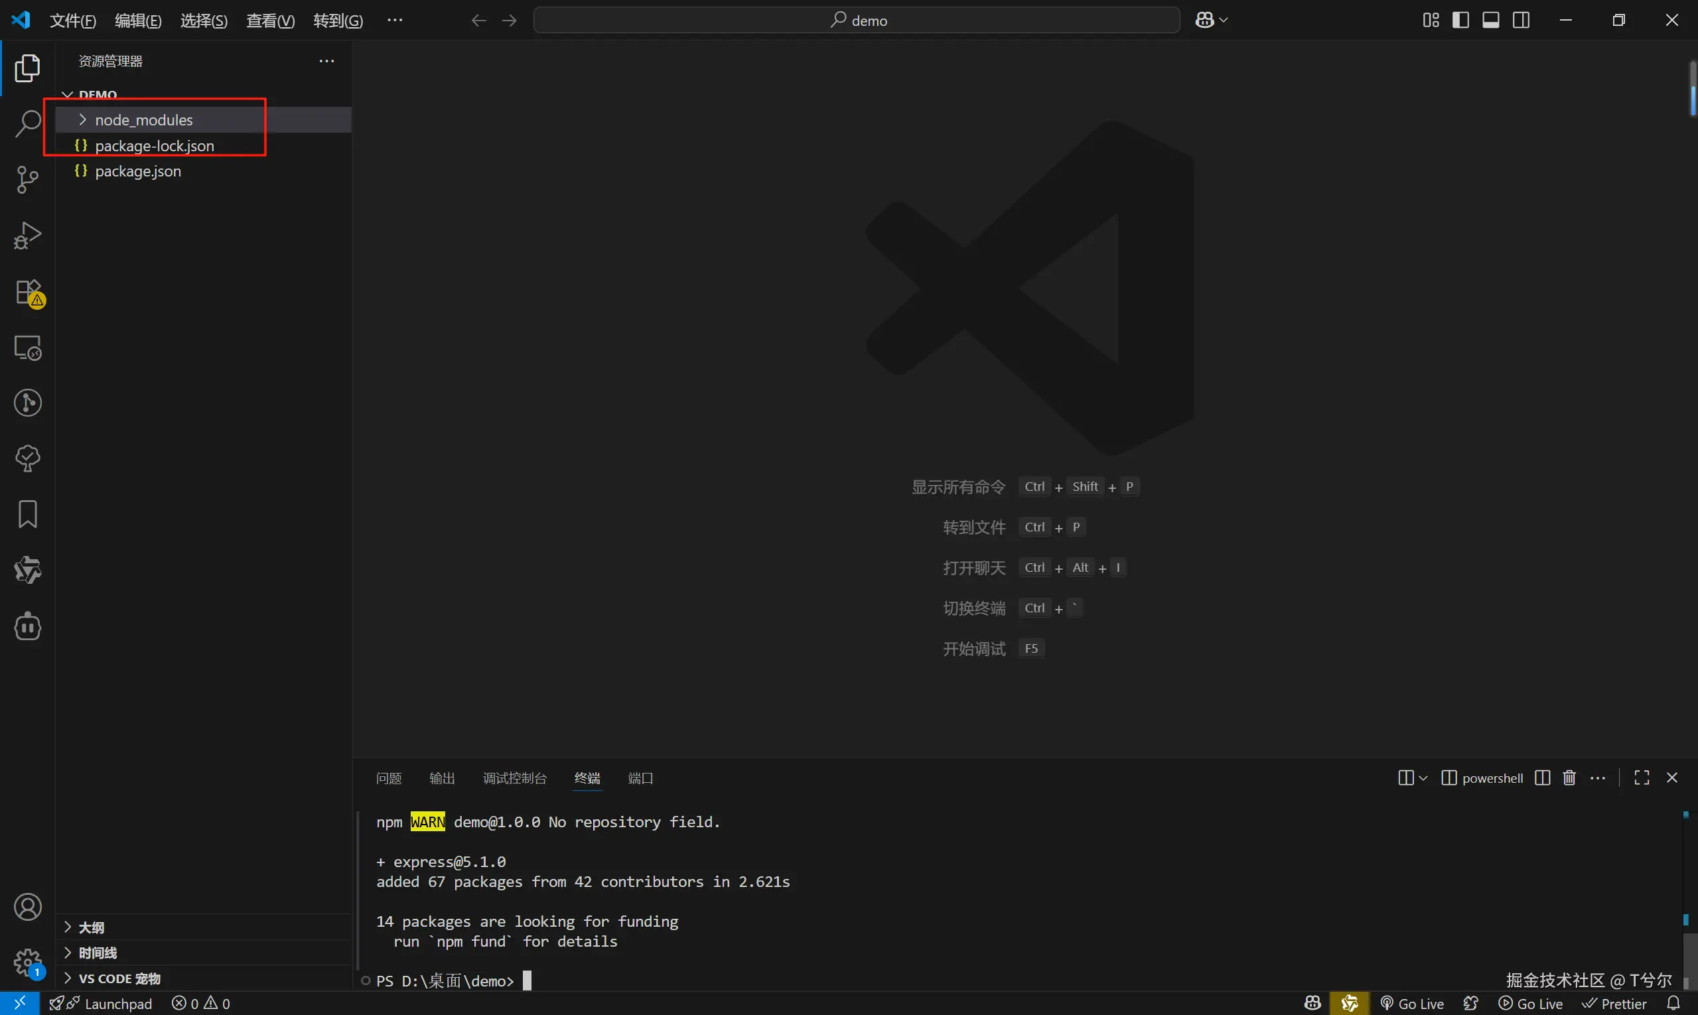Screen dimensions: 1698x1015
Task: Delete terminal with trash icon
Action: [x=1569, y=778]
